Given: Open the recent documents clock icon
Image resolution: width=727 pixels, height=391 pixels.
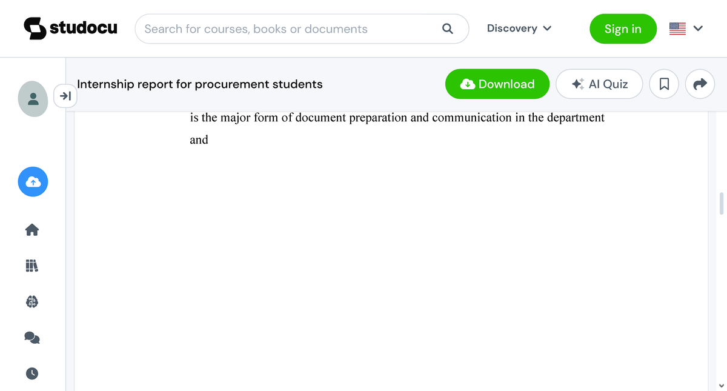Looking at the screenshot, I should tap(32, 373).
